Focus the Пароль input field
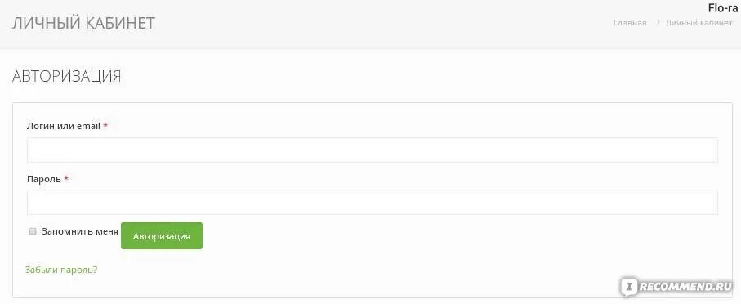The image size is (741, 304). (373, 203)
